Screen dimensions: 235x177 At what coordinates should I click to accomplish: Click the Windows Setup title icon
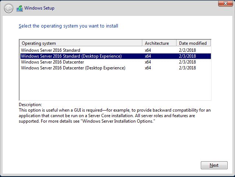point(19,8)
